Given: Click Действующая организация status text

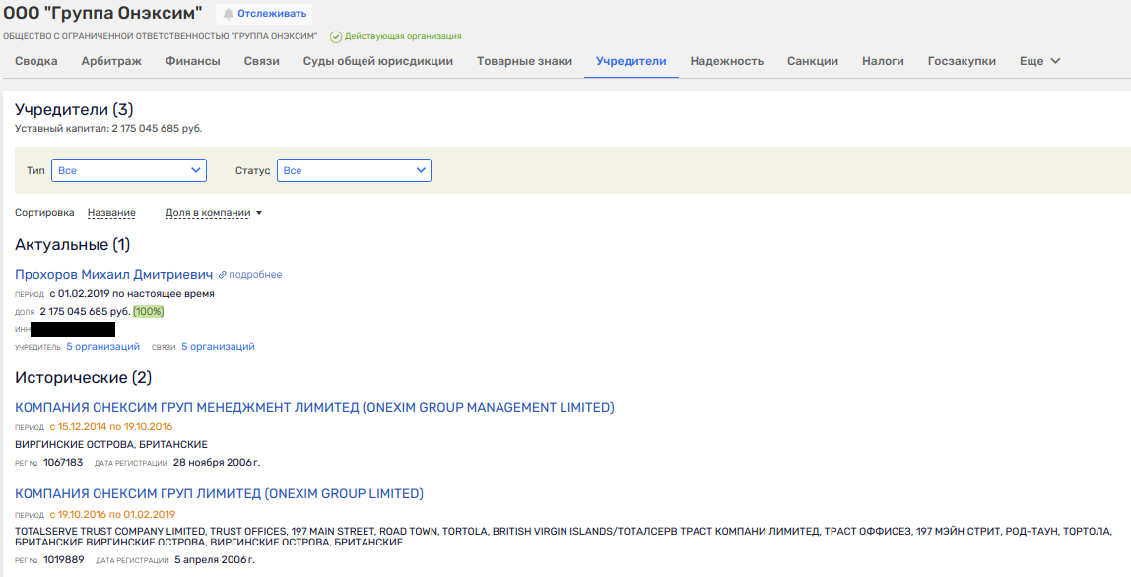Looking at the screenshot, I should point(403,36).
